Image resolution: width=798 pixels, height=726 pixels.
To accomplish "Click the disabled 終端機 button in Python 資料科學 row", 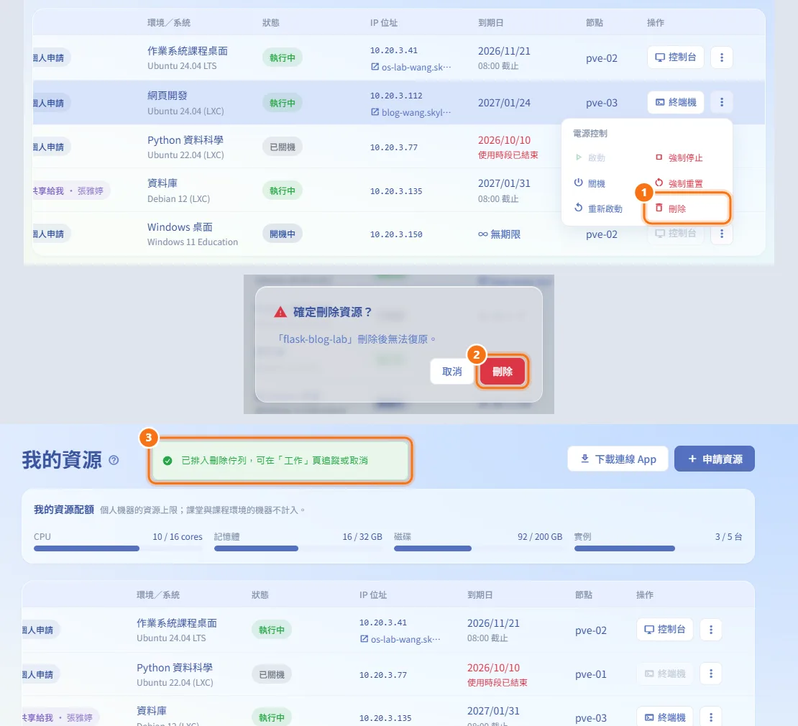I will coord(665,674).
